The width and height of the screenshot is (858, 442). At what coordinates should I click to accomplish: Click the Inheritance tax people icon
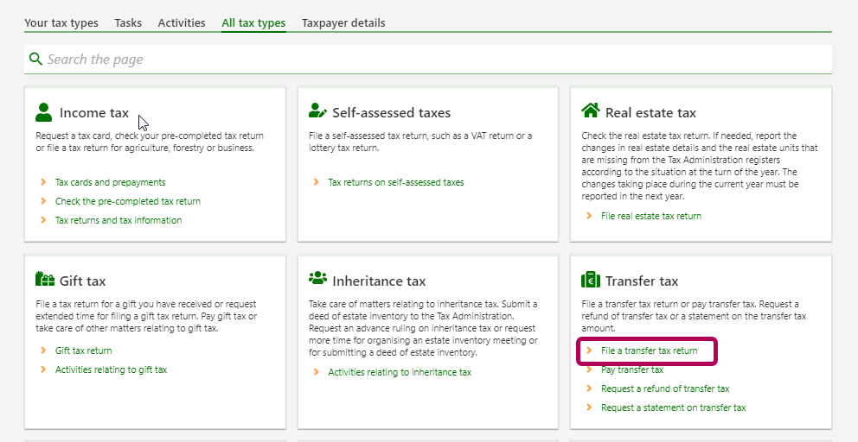(x=317, y=280)
